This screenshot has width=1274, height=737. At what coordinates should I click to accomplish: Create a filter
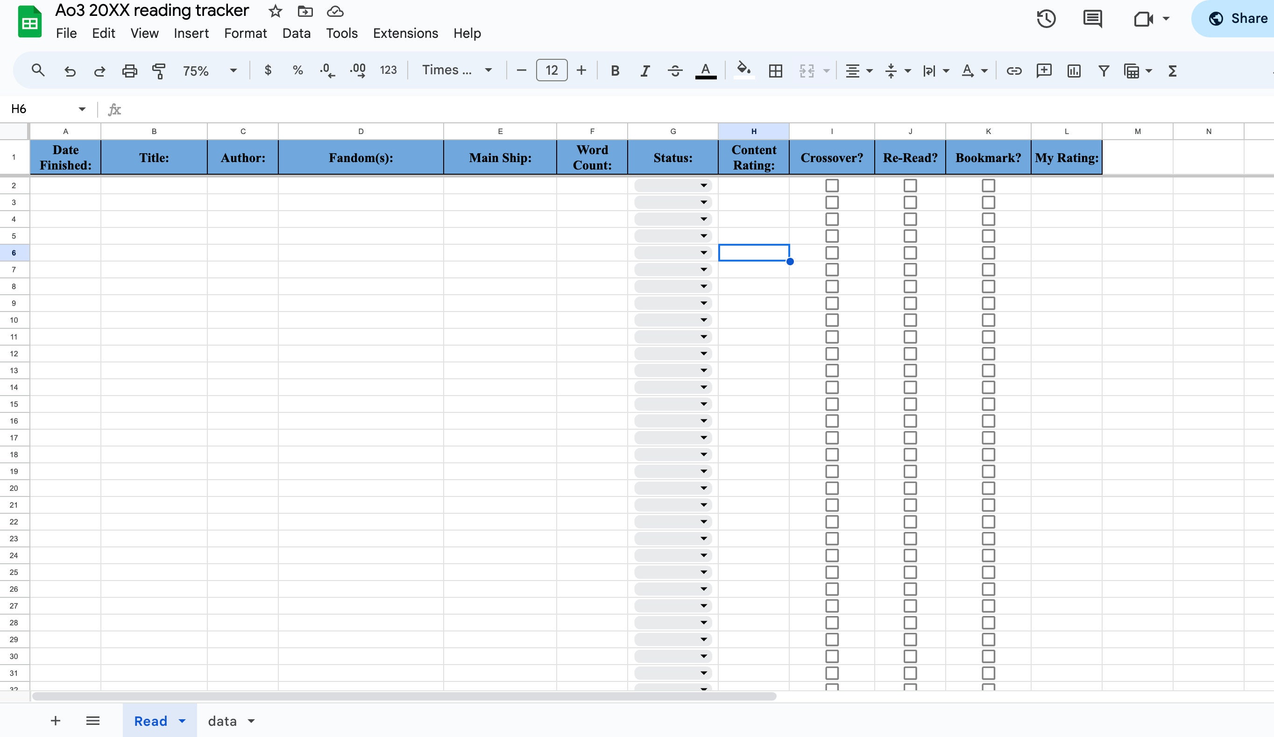pos(1104,71)
